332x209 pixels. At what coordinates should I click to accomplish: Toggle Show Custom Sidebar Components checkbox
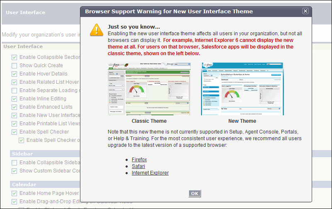pyautogui.click(x=15, y=171)
